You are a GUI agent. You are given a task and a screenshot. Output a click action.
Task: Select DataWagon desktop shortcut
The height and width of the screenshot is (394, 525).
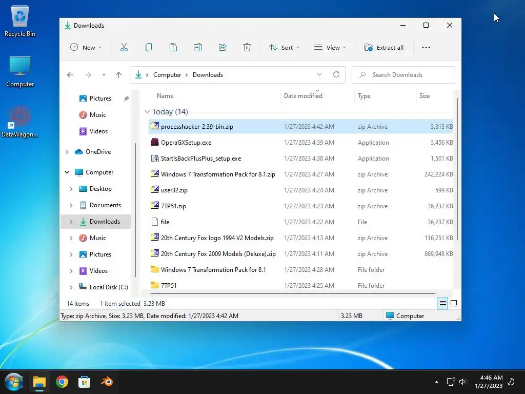(20, 122)
